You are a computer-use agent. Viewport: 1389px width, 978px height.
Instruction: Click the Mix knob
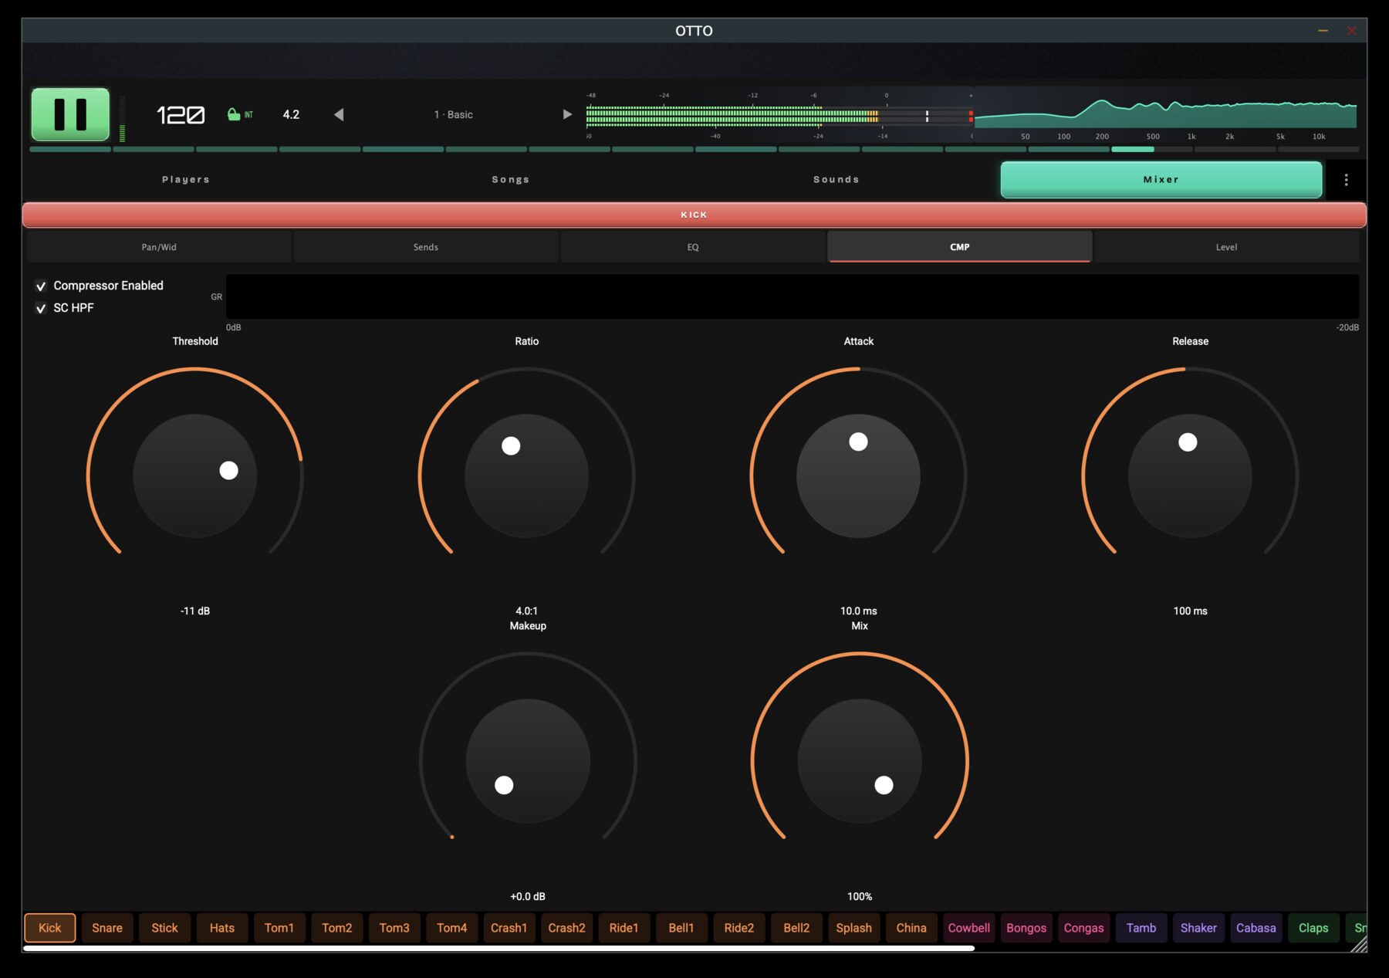pyautogui.click(x=860, y=761)
